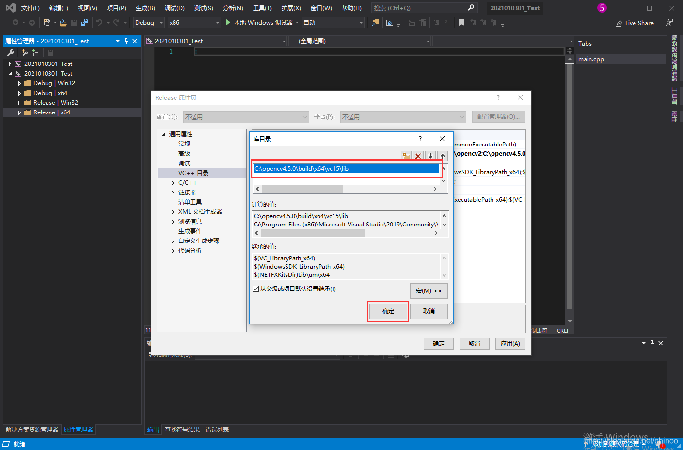
Task: Expand the Release | x64 folder
Action: 19,112
